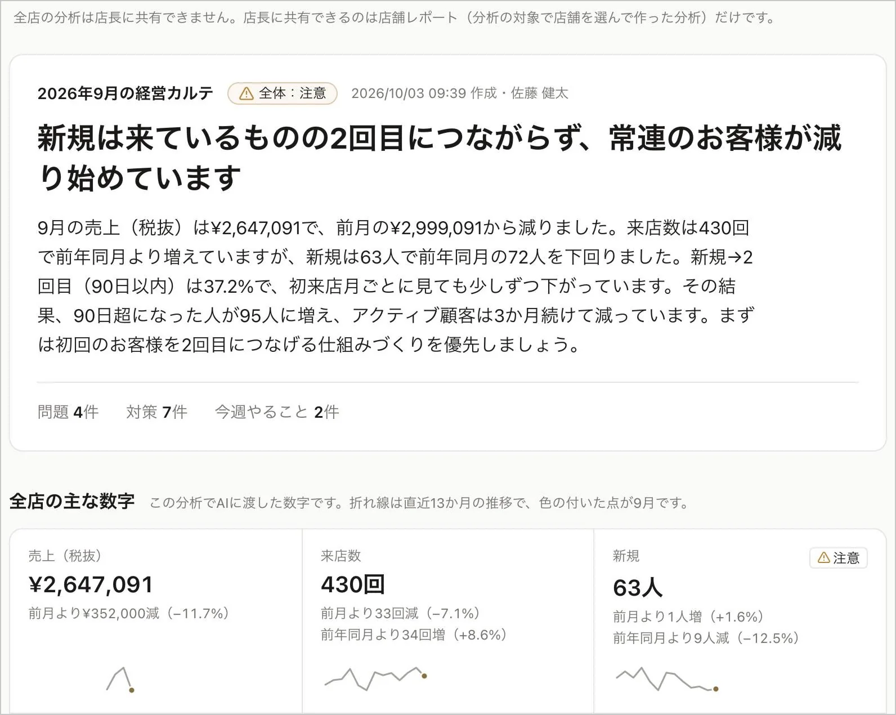Click the warning icon in the 新規 card's 注意 badge
Viewport: 896px width, 715px height.
coord(823,558)
